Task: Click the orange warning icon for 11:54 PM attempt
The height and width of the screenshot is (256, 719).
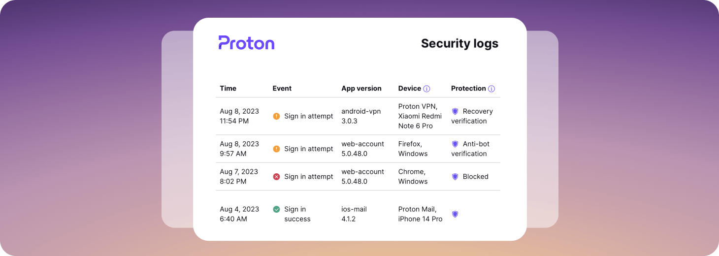Action: point(276,116)
